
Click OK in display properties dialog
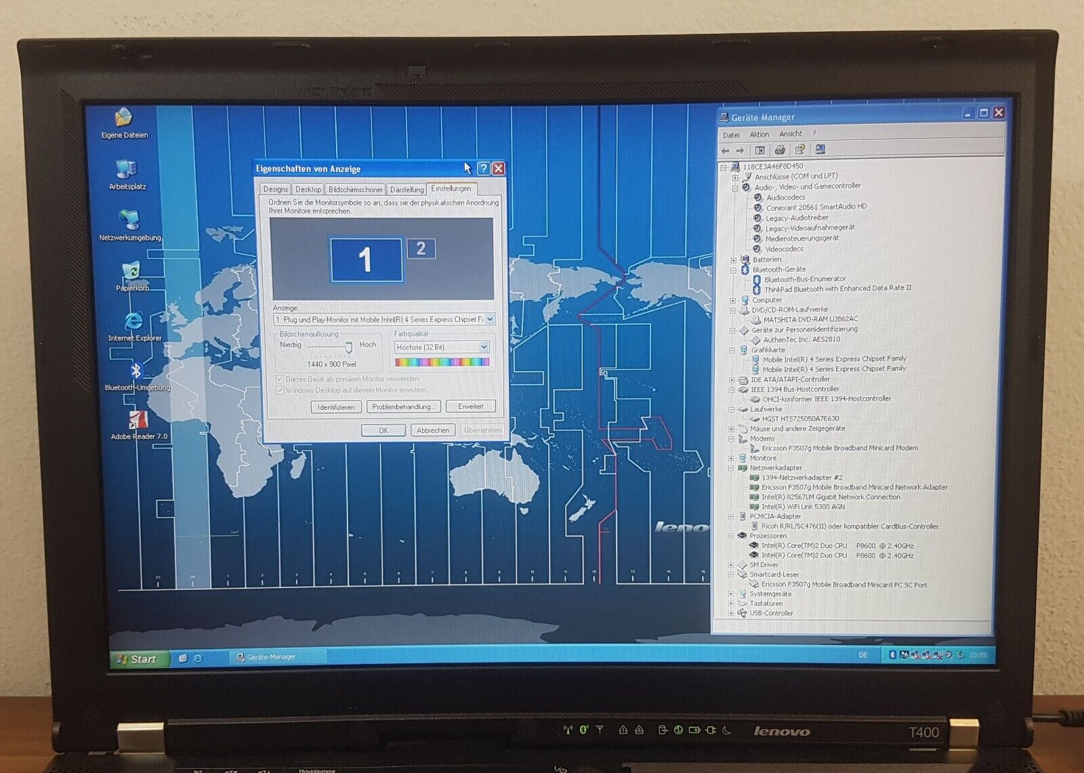pyautogui.click(x=383, y=430)
